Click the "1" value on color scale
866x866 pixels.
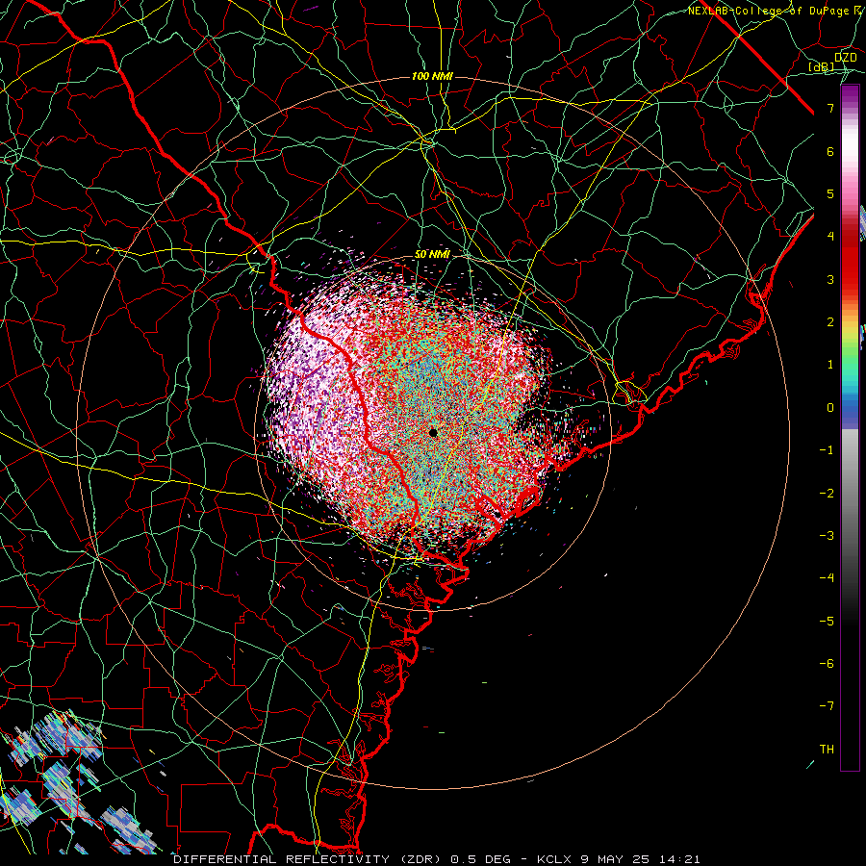[x=830, y=365]
